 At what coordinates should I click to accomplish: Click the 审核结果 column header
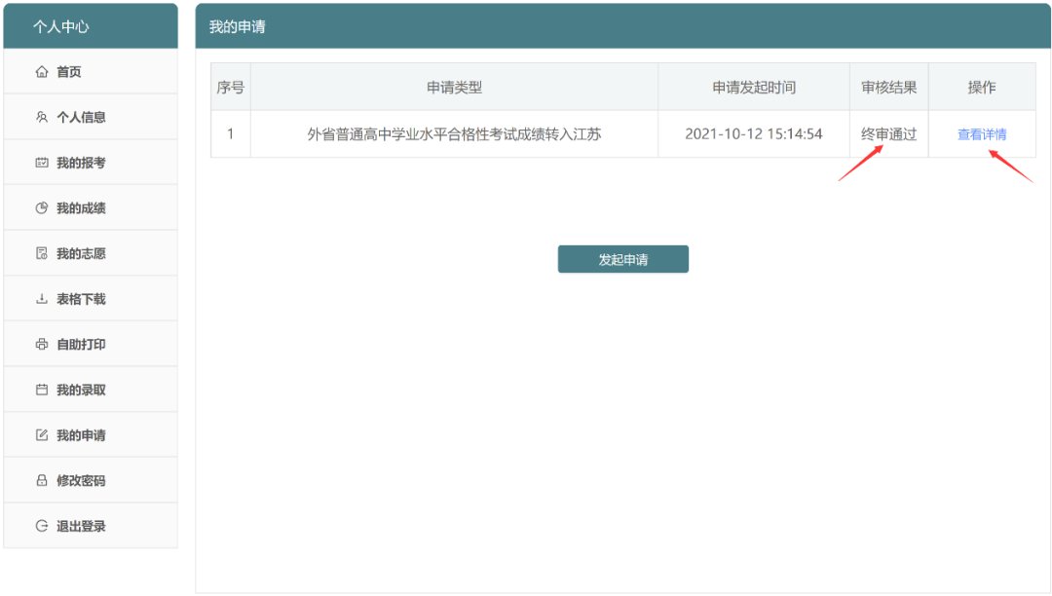click(x=888, y=88)
